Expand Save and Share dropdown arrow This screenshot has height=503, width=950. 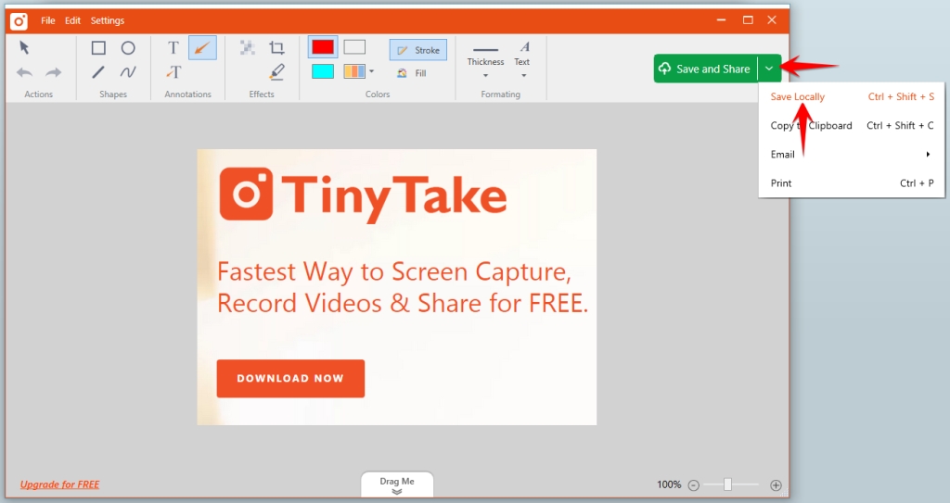(769, 69)
